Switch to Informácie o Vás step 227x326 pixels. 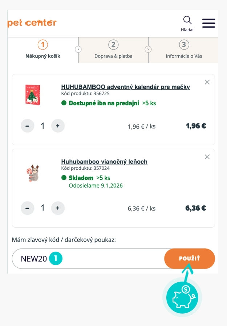184,50
